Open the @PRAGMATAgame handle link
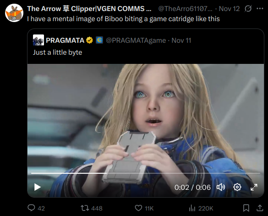The height and width of the screenshot is (216, 268). pyautogui.click(x=136, y=40)
